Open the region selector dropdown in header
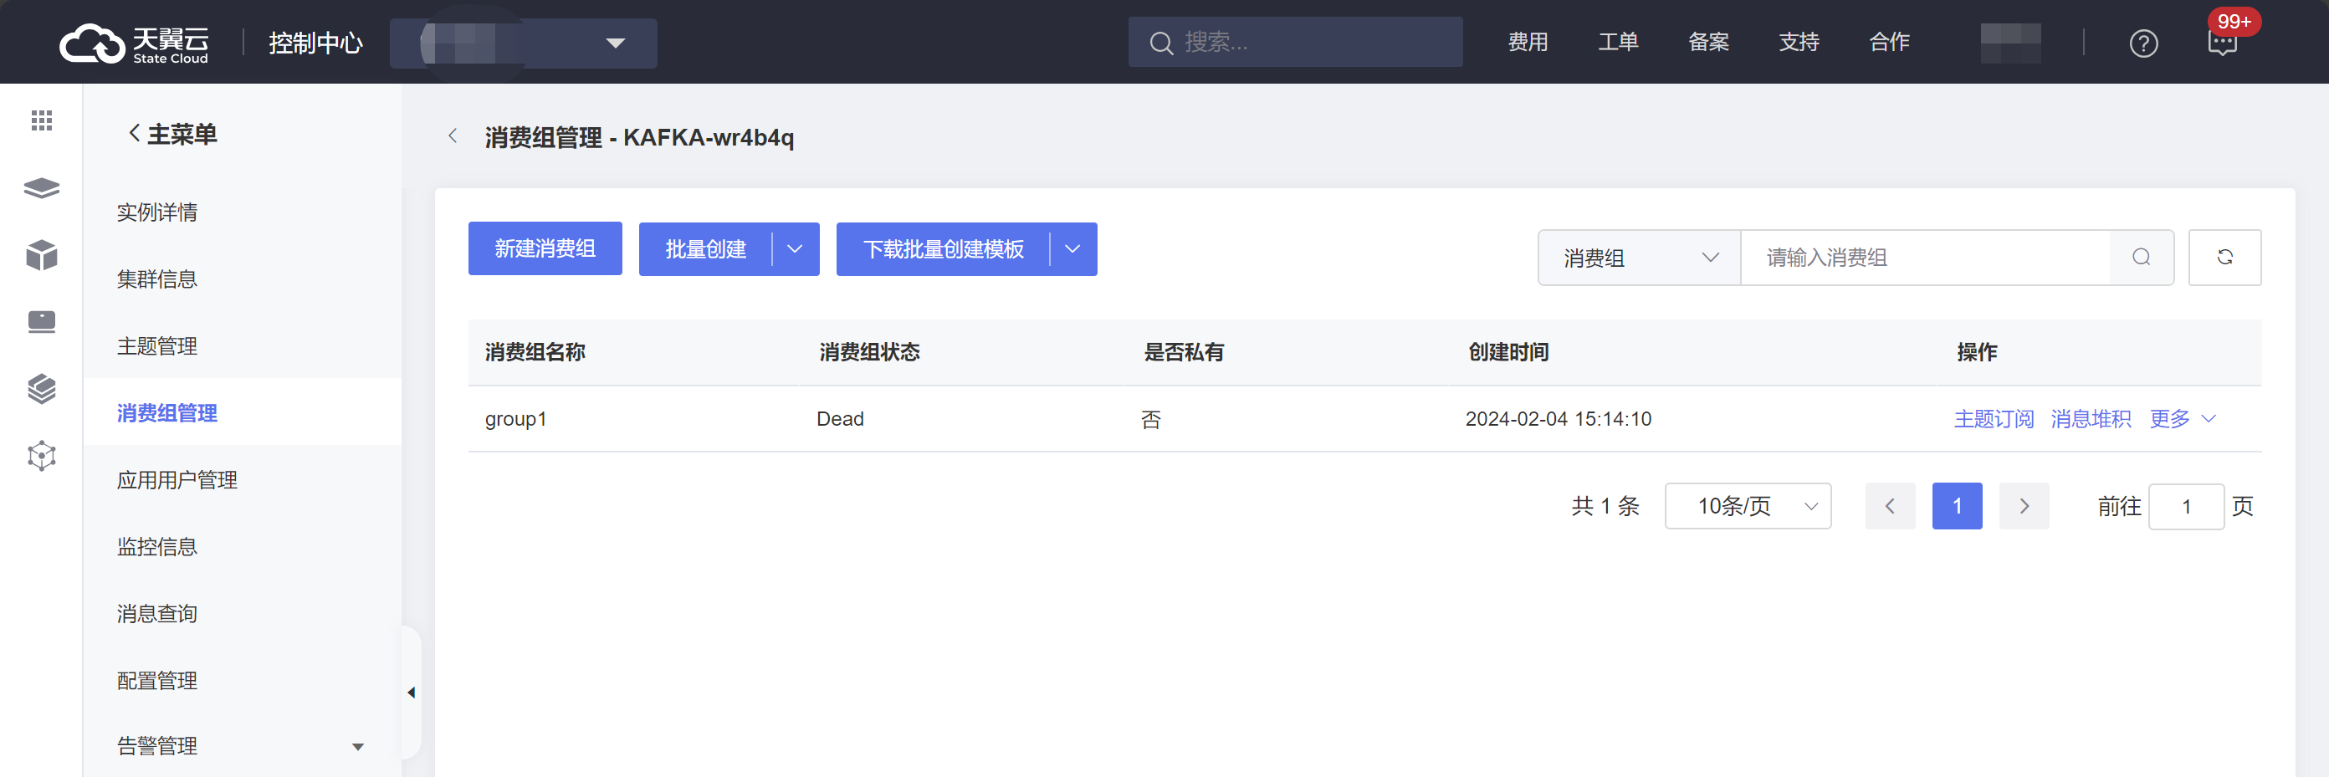The height and width of the screenshot is (777, 2329). click(524, 43)
